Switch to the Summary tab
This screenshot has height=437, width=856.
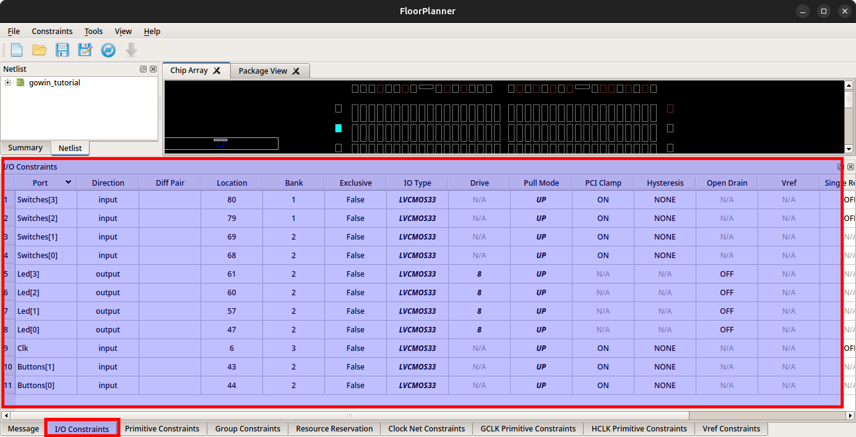coord(25,148)
